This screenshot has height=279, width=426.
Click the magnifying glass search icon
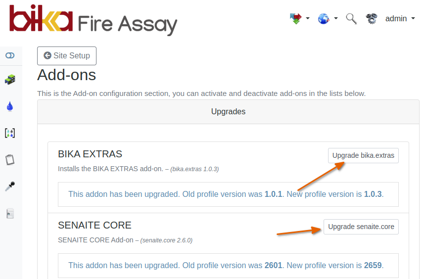[x=351, y=19]
